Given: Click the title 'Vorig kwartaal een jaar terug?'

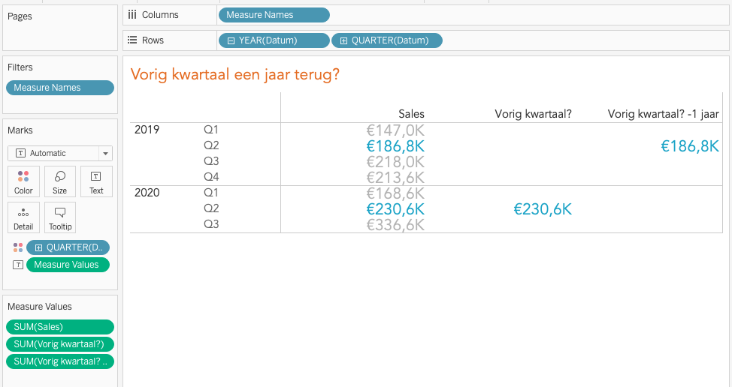Looking at the screenshot, I should pyautogui.click(x=234, y=74).
